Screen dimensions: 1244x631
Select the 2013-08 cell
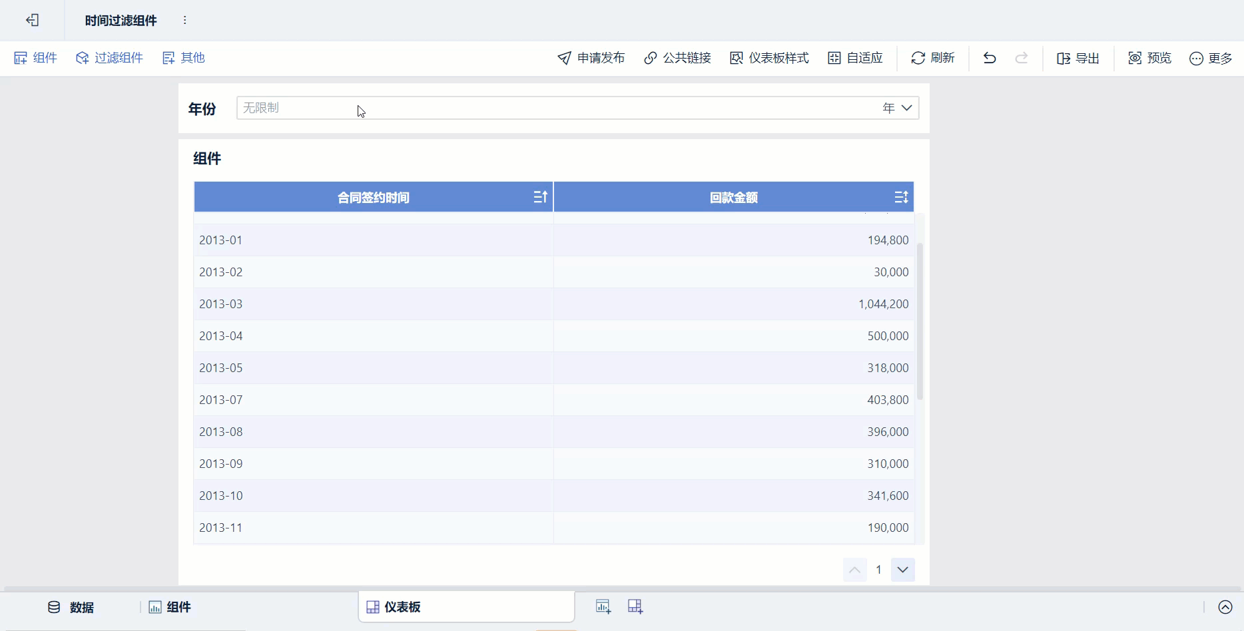[x=374, y=432]
